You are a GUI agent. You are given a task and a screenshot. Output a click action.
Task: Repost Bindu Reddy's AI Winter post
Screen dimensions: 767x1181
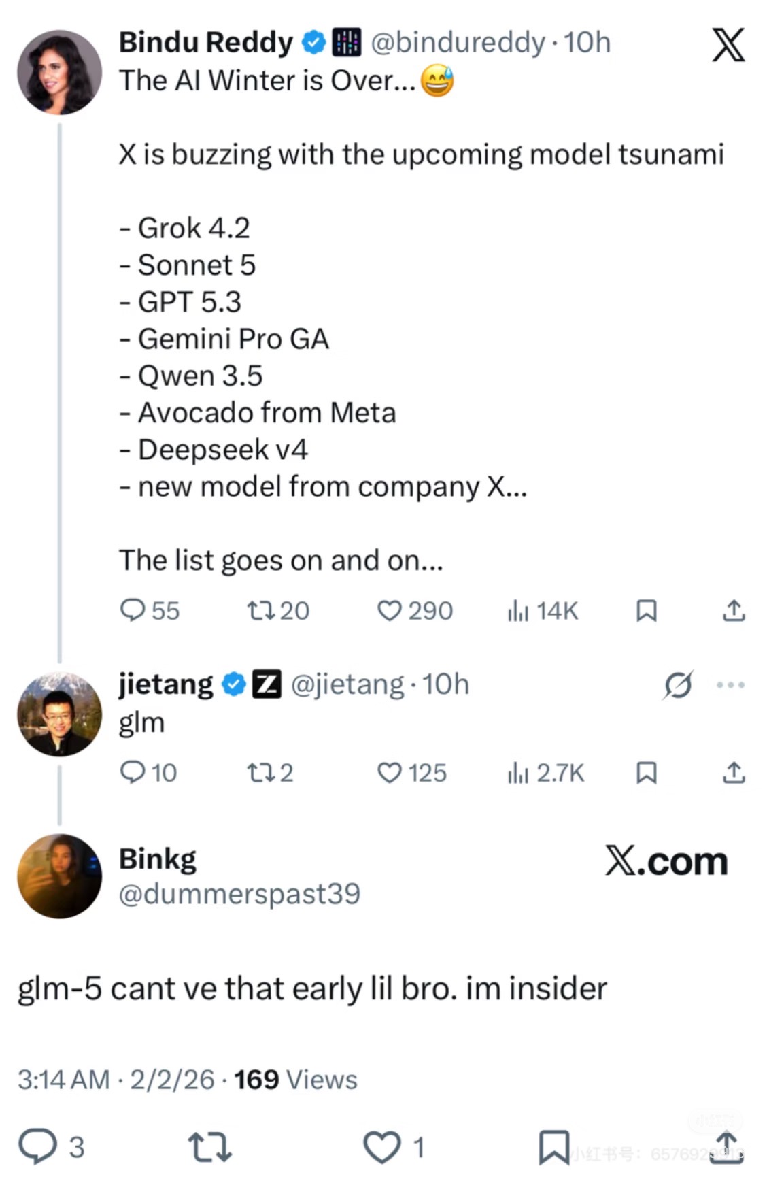[260, 610]
